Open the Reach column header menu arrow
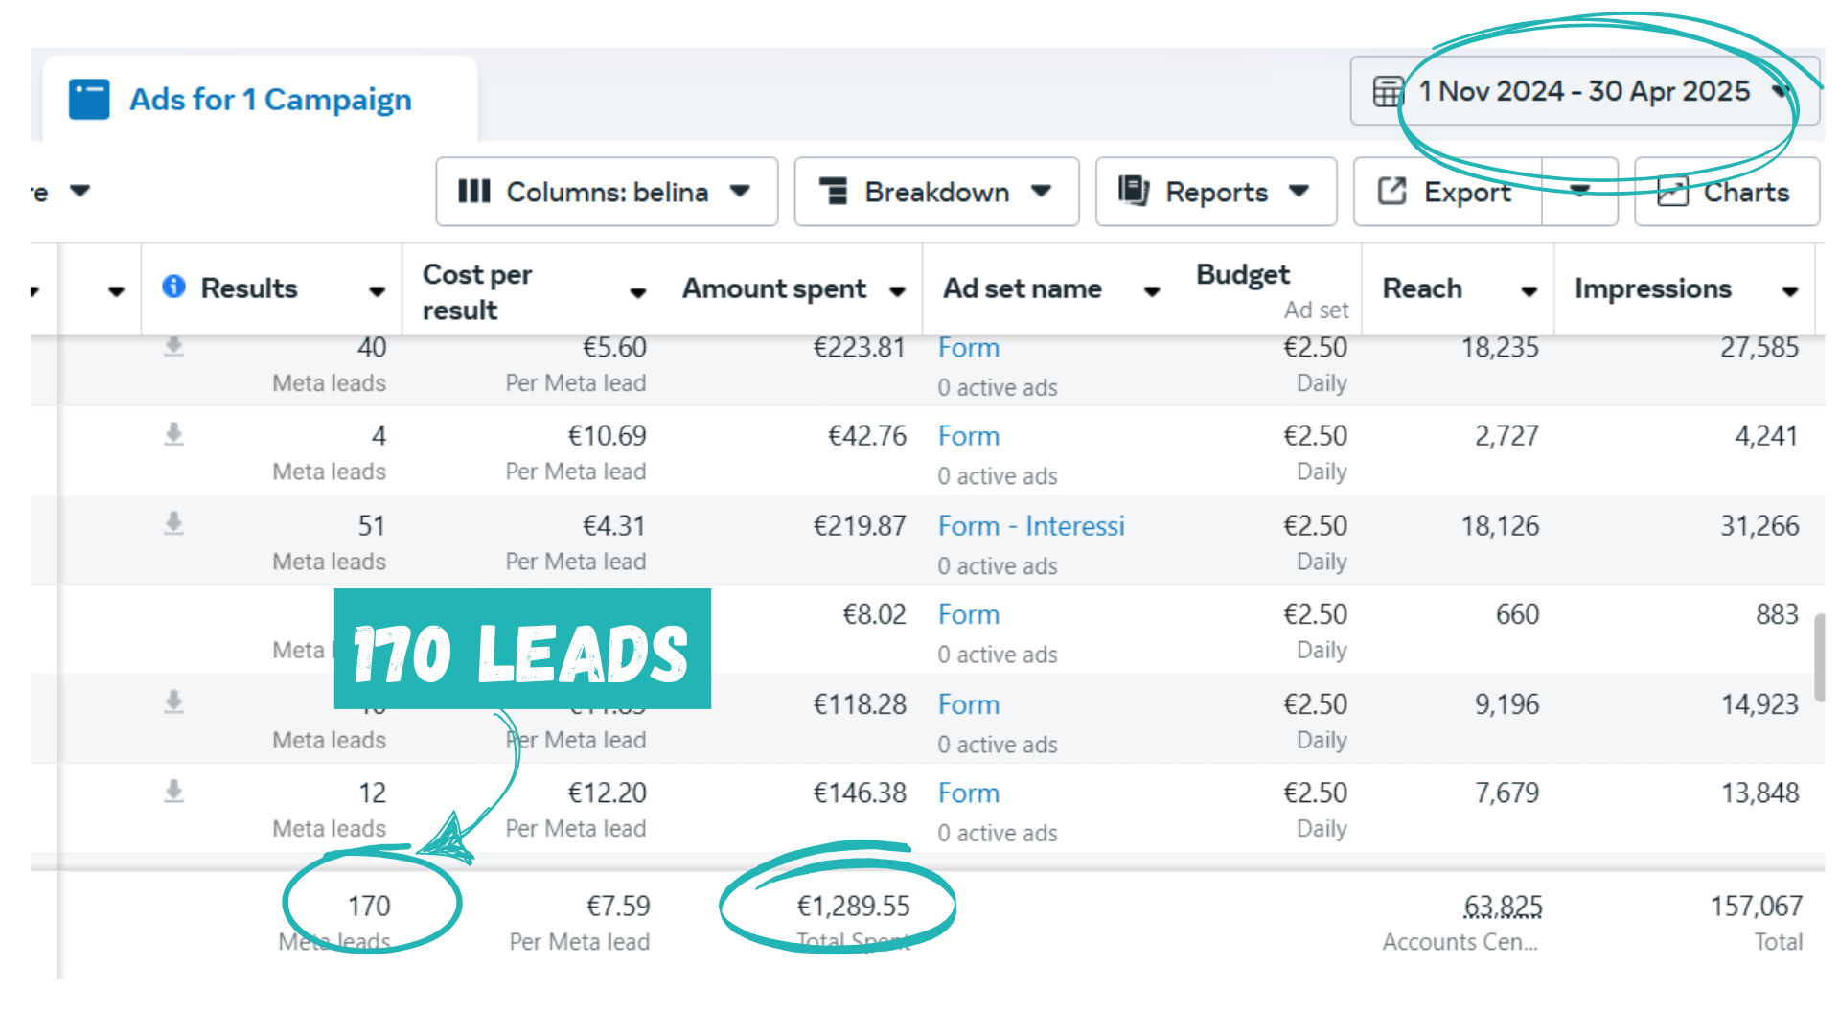 click(1529, 291)
